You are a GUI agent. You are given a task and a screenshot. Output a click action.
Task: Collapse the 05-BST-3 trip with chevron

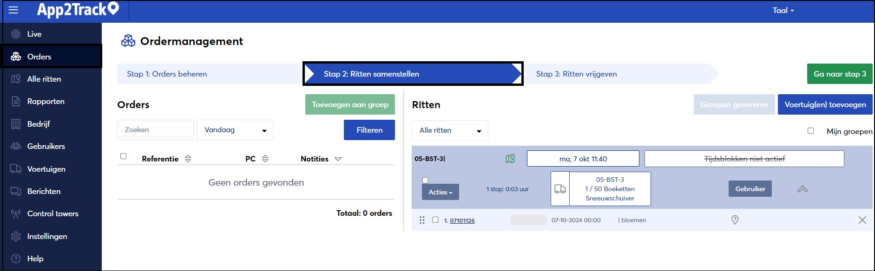click(803, 189)
